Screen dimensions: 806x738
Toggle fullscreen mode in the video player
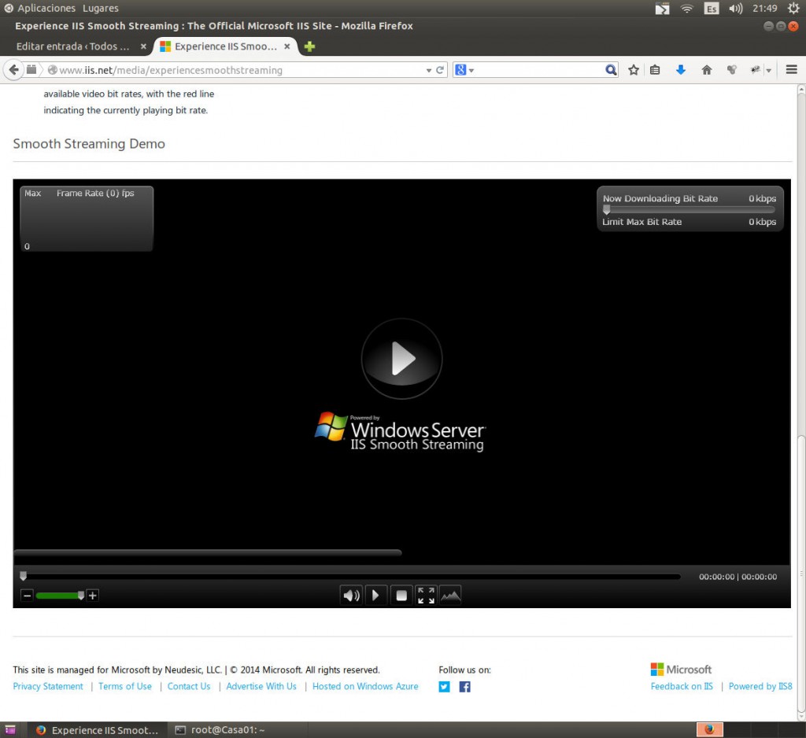426,595
